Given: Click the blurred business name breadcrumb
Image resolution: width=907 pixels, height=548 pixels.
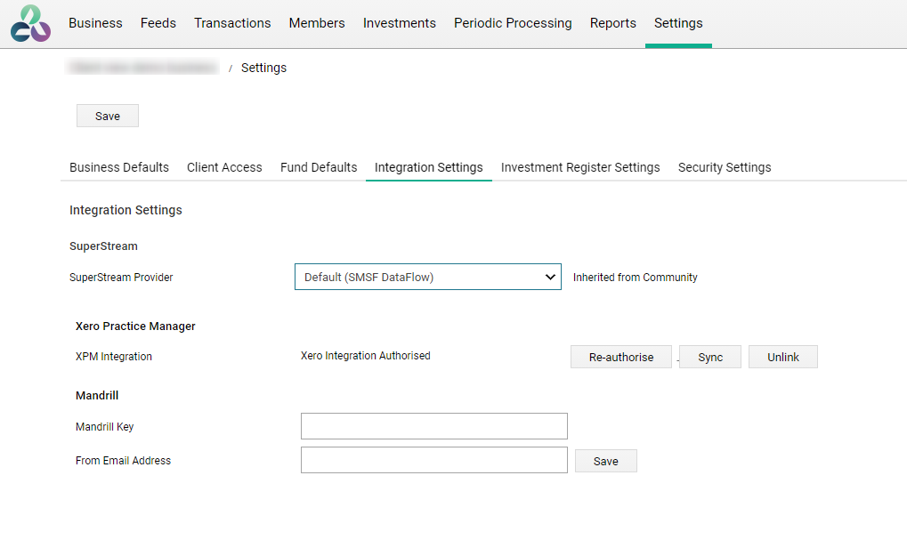Looking at the screenshot, I should [142, 68].
